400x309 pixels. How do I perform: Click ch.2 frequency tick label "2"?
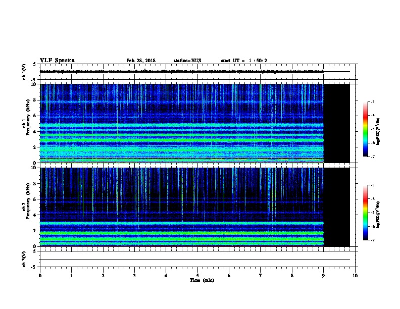point(36,231)
